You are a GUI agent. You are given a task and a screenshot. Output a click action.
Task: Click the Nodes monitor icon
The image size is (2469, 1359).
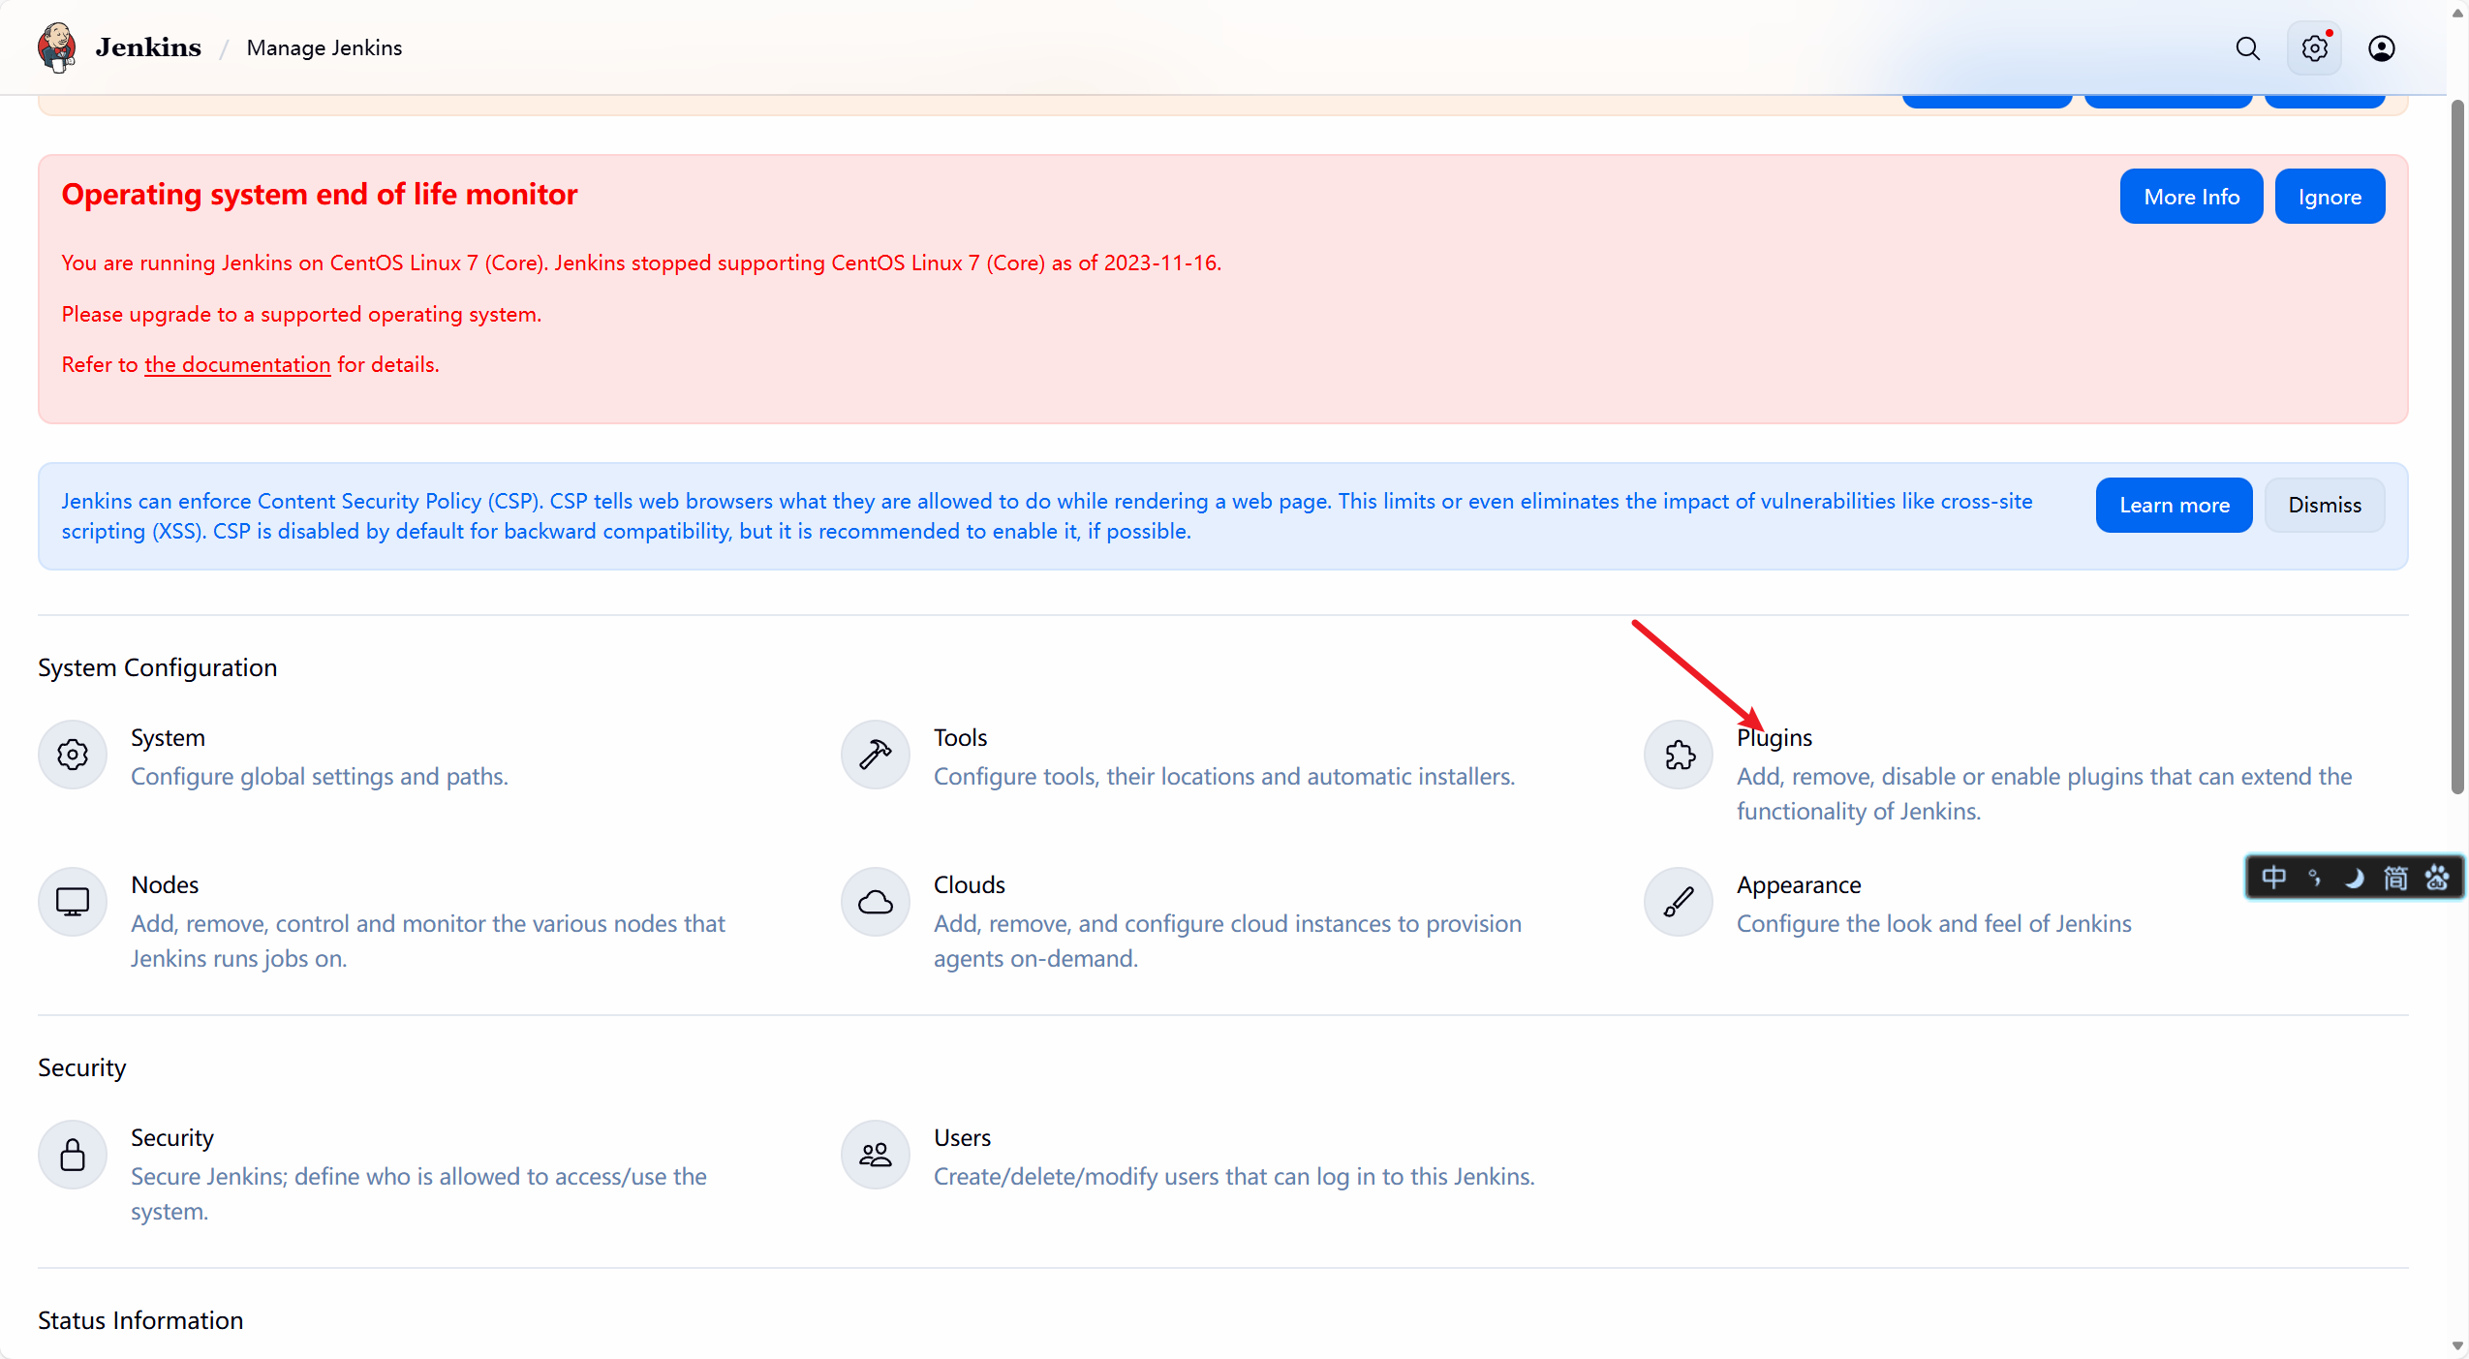pos(73,902)
